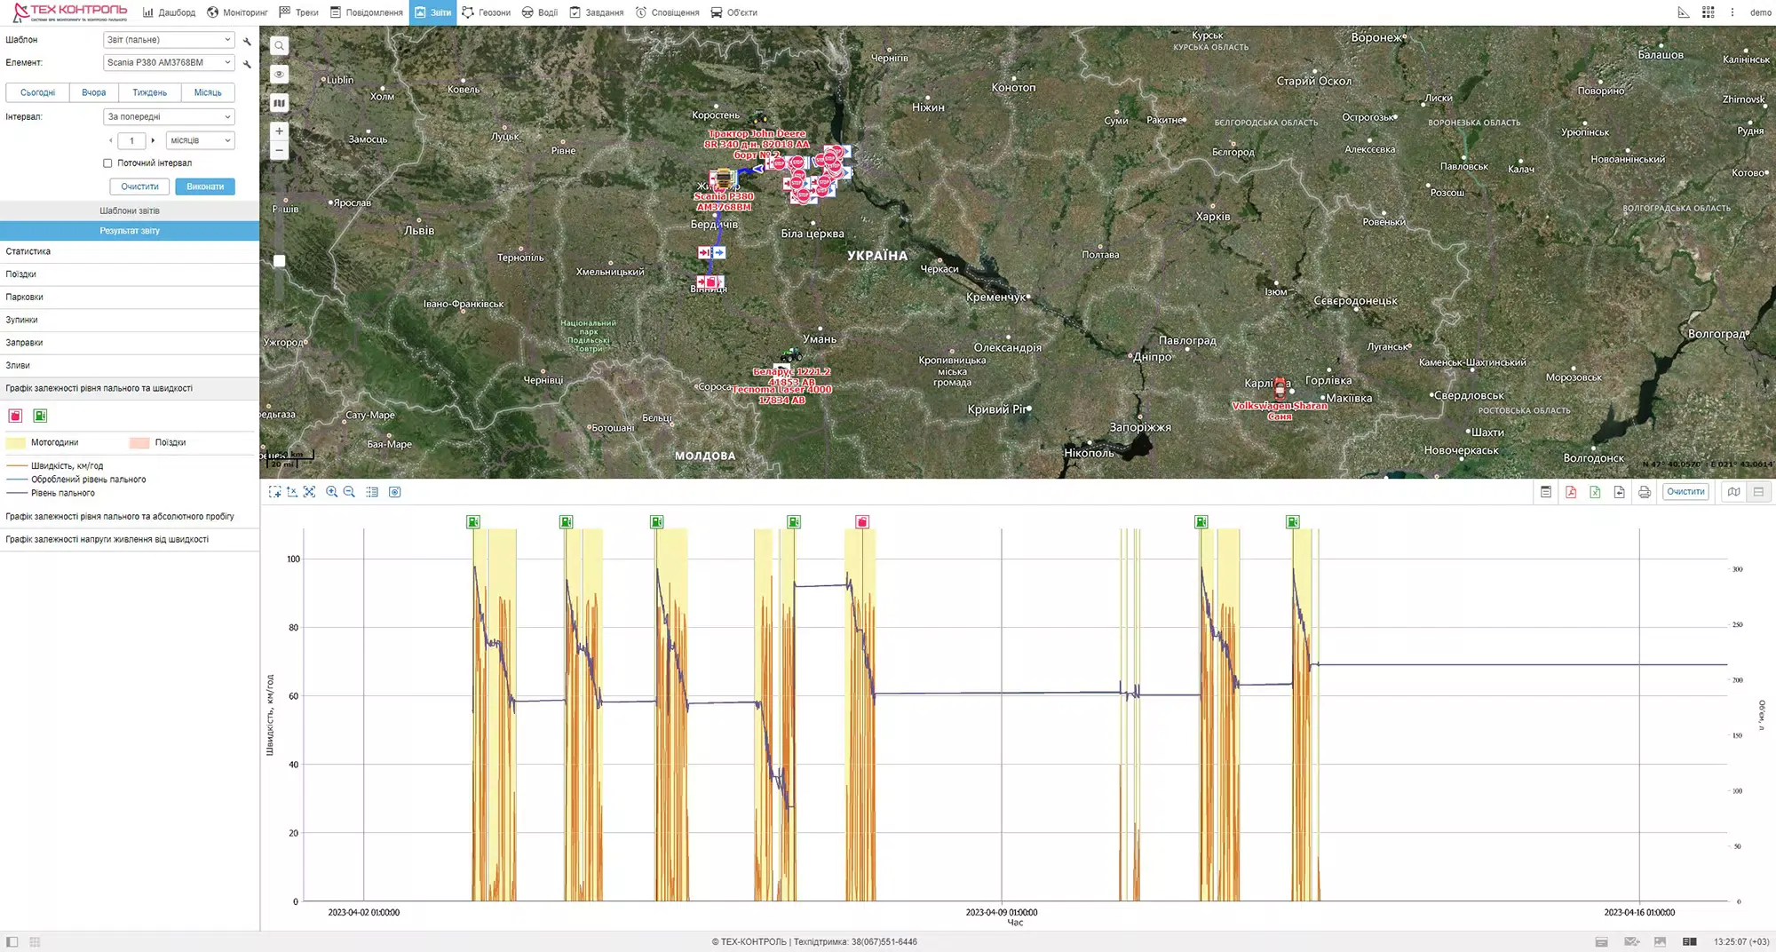Open the Дашборд menu

169,12
